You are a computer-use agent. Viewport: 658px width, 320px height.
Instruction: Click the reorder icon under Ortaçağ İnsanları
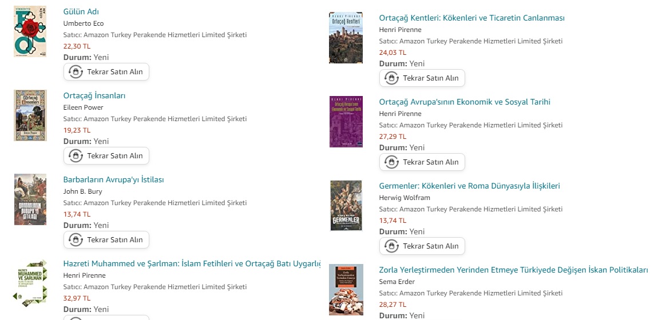point(76,156)
